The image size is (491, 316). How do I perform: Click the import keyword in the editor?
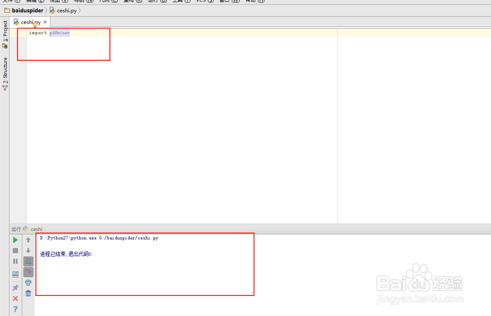pyautogui.click(x=38, y=32)
